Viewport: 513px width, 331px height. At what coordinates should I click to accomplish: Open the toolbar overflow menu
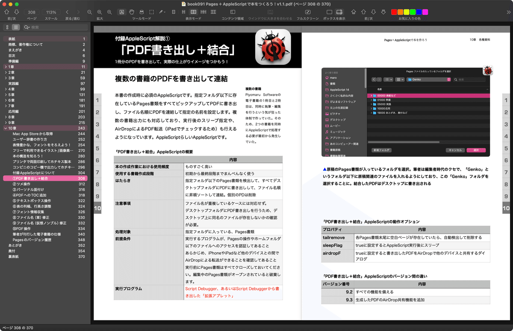(x=508, y=12)
